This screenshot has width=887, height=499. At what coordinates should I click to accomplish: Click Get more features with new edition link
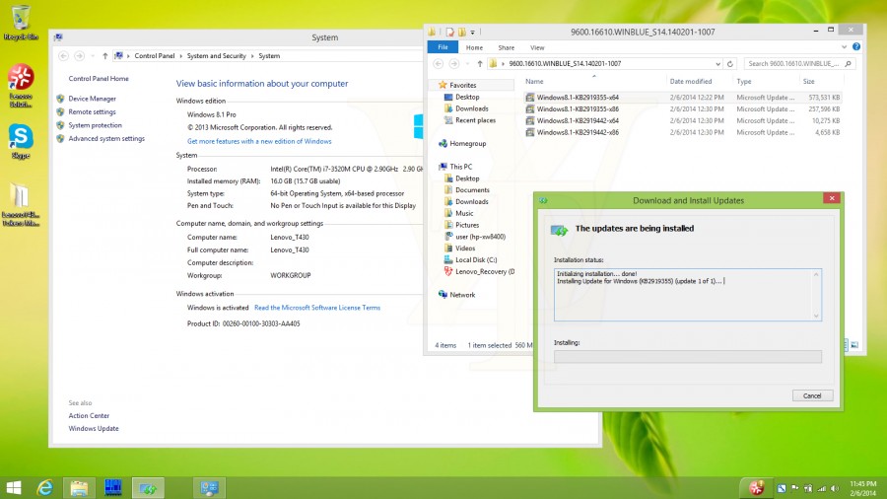(259, 141)
